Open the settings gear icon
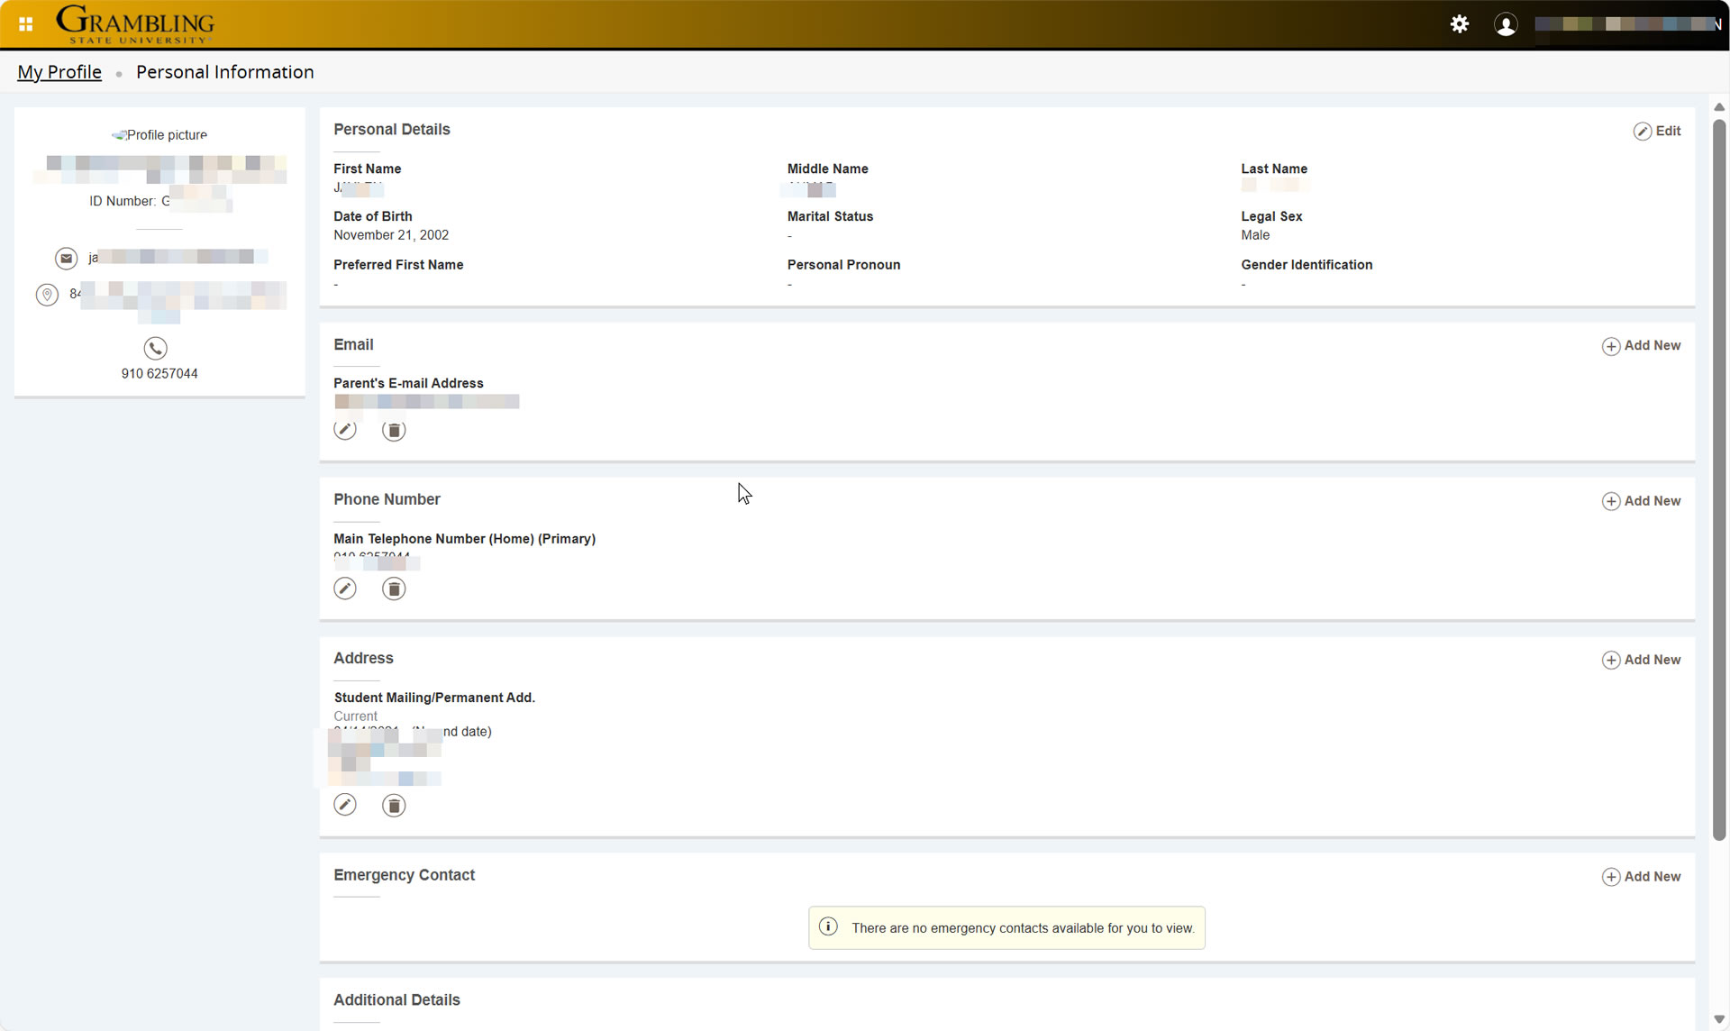This screenshot has width=1730, height=1031. pyautogui.click(x=1461, y=24)
